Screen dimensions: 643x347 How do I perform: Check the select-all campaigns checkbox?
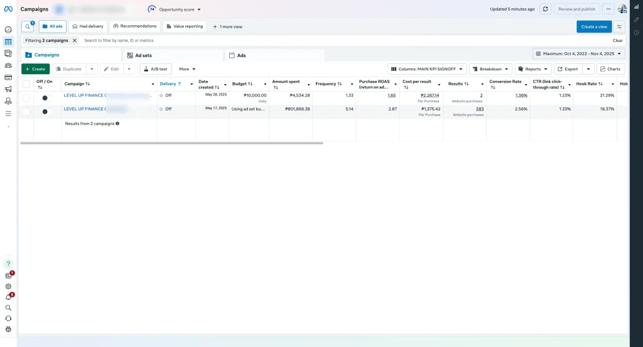[26, 83]
